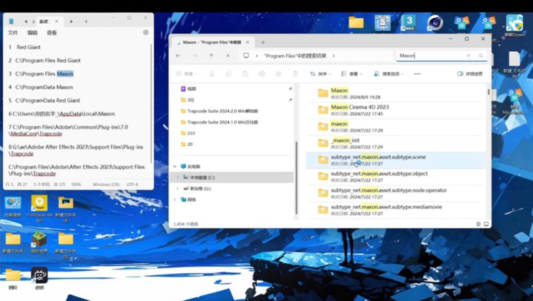Click the chevron after search results breadcrumb

click(x=334, y=56)
